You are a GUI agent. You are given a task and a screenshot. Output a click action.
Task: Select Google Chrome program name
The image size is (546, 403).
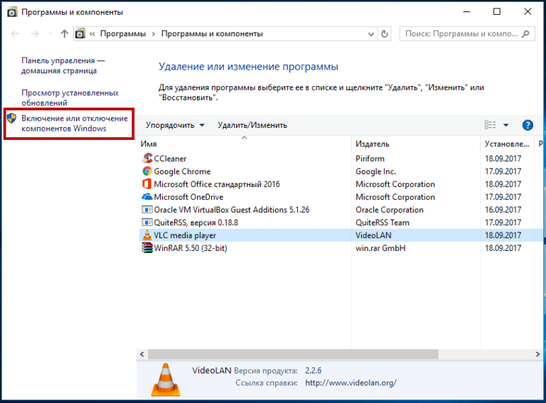click(x=182, y=171)
